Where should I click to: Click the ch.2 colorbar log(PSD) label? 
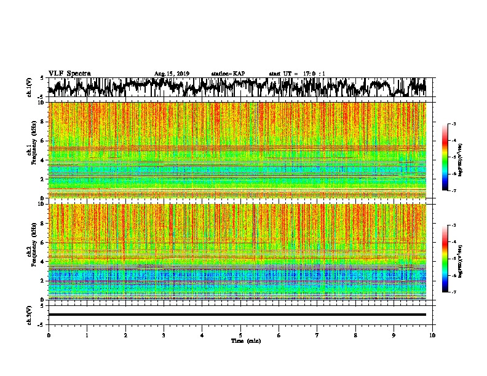click(461, 262)
